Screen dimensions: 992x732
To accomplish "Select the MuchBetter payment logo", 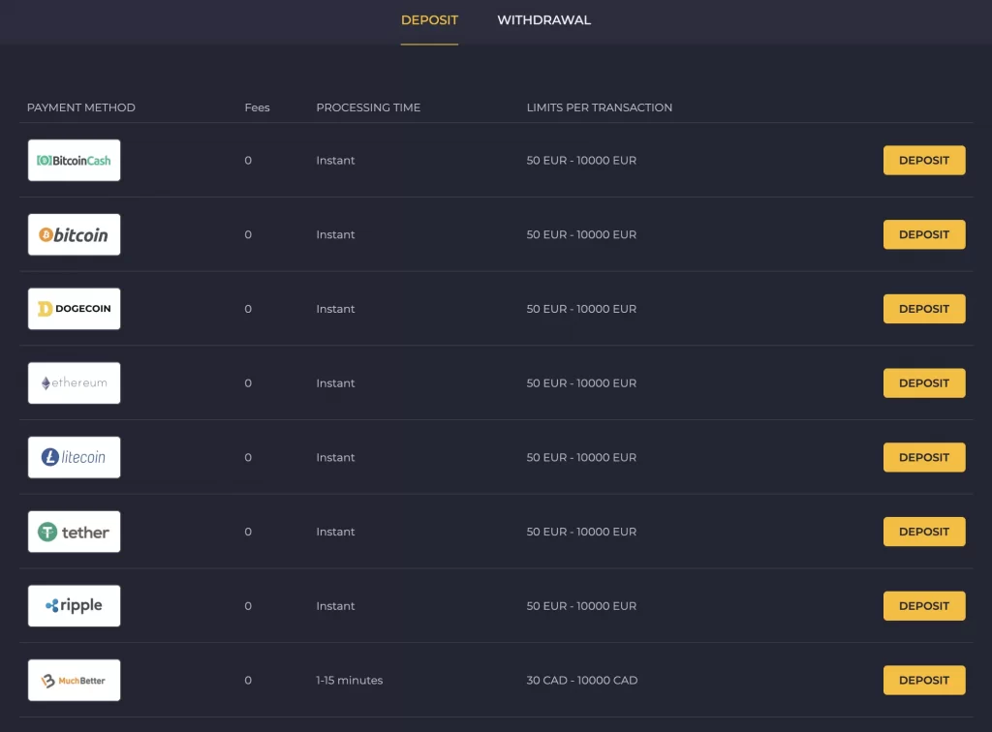I will (74, 680).
